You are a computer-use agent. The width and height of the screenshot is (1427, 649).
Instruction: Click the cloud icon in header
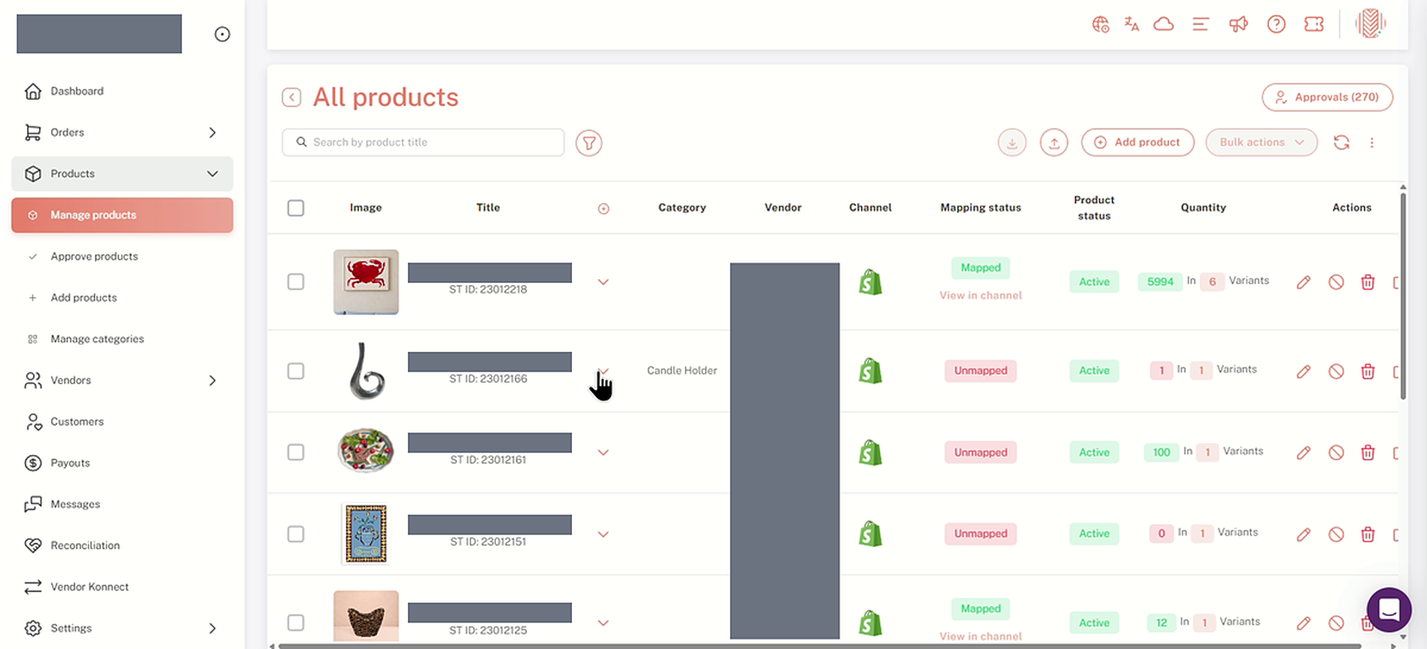pyautogui.click(x=1164, y=24)
